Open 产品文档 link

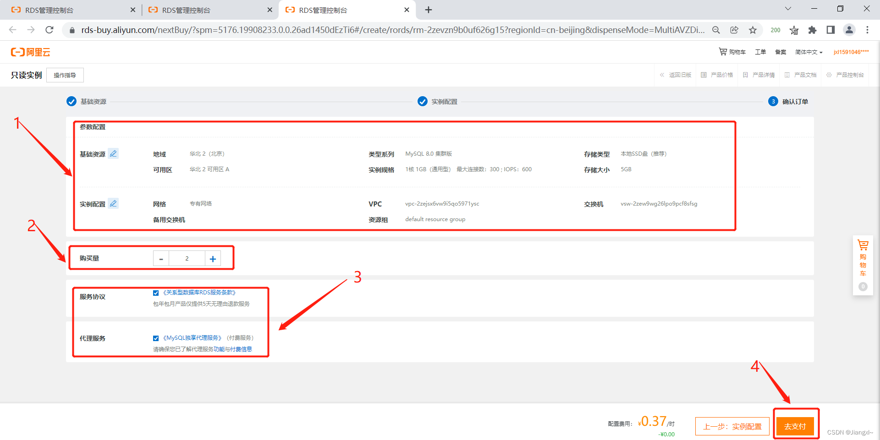coord(801,75)
